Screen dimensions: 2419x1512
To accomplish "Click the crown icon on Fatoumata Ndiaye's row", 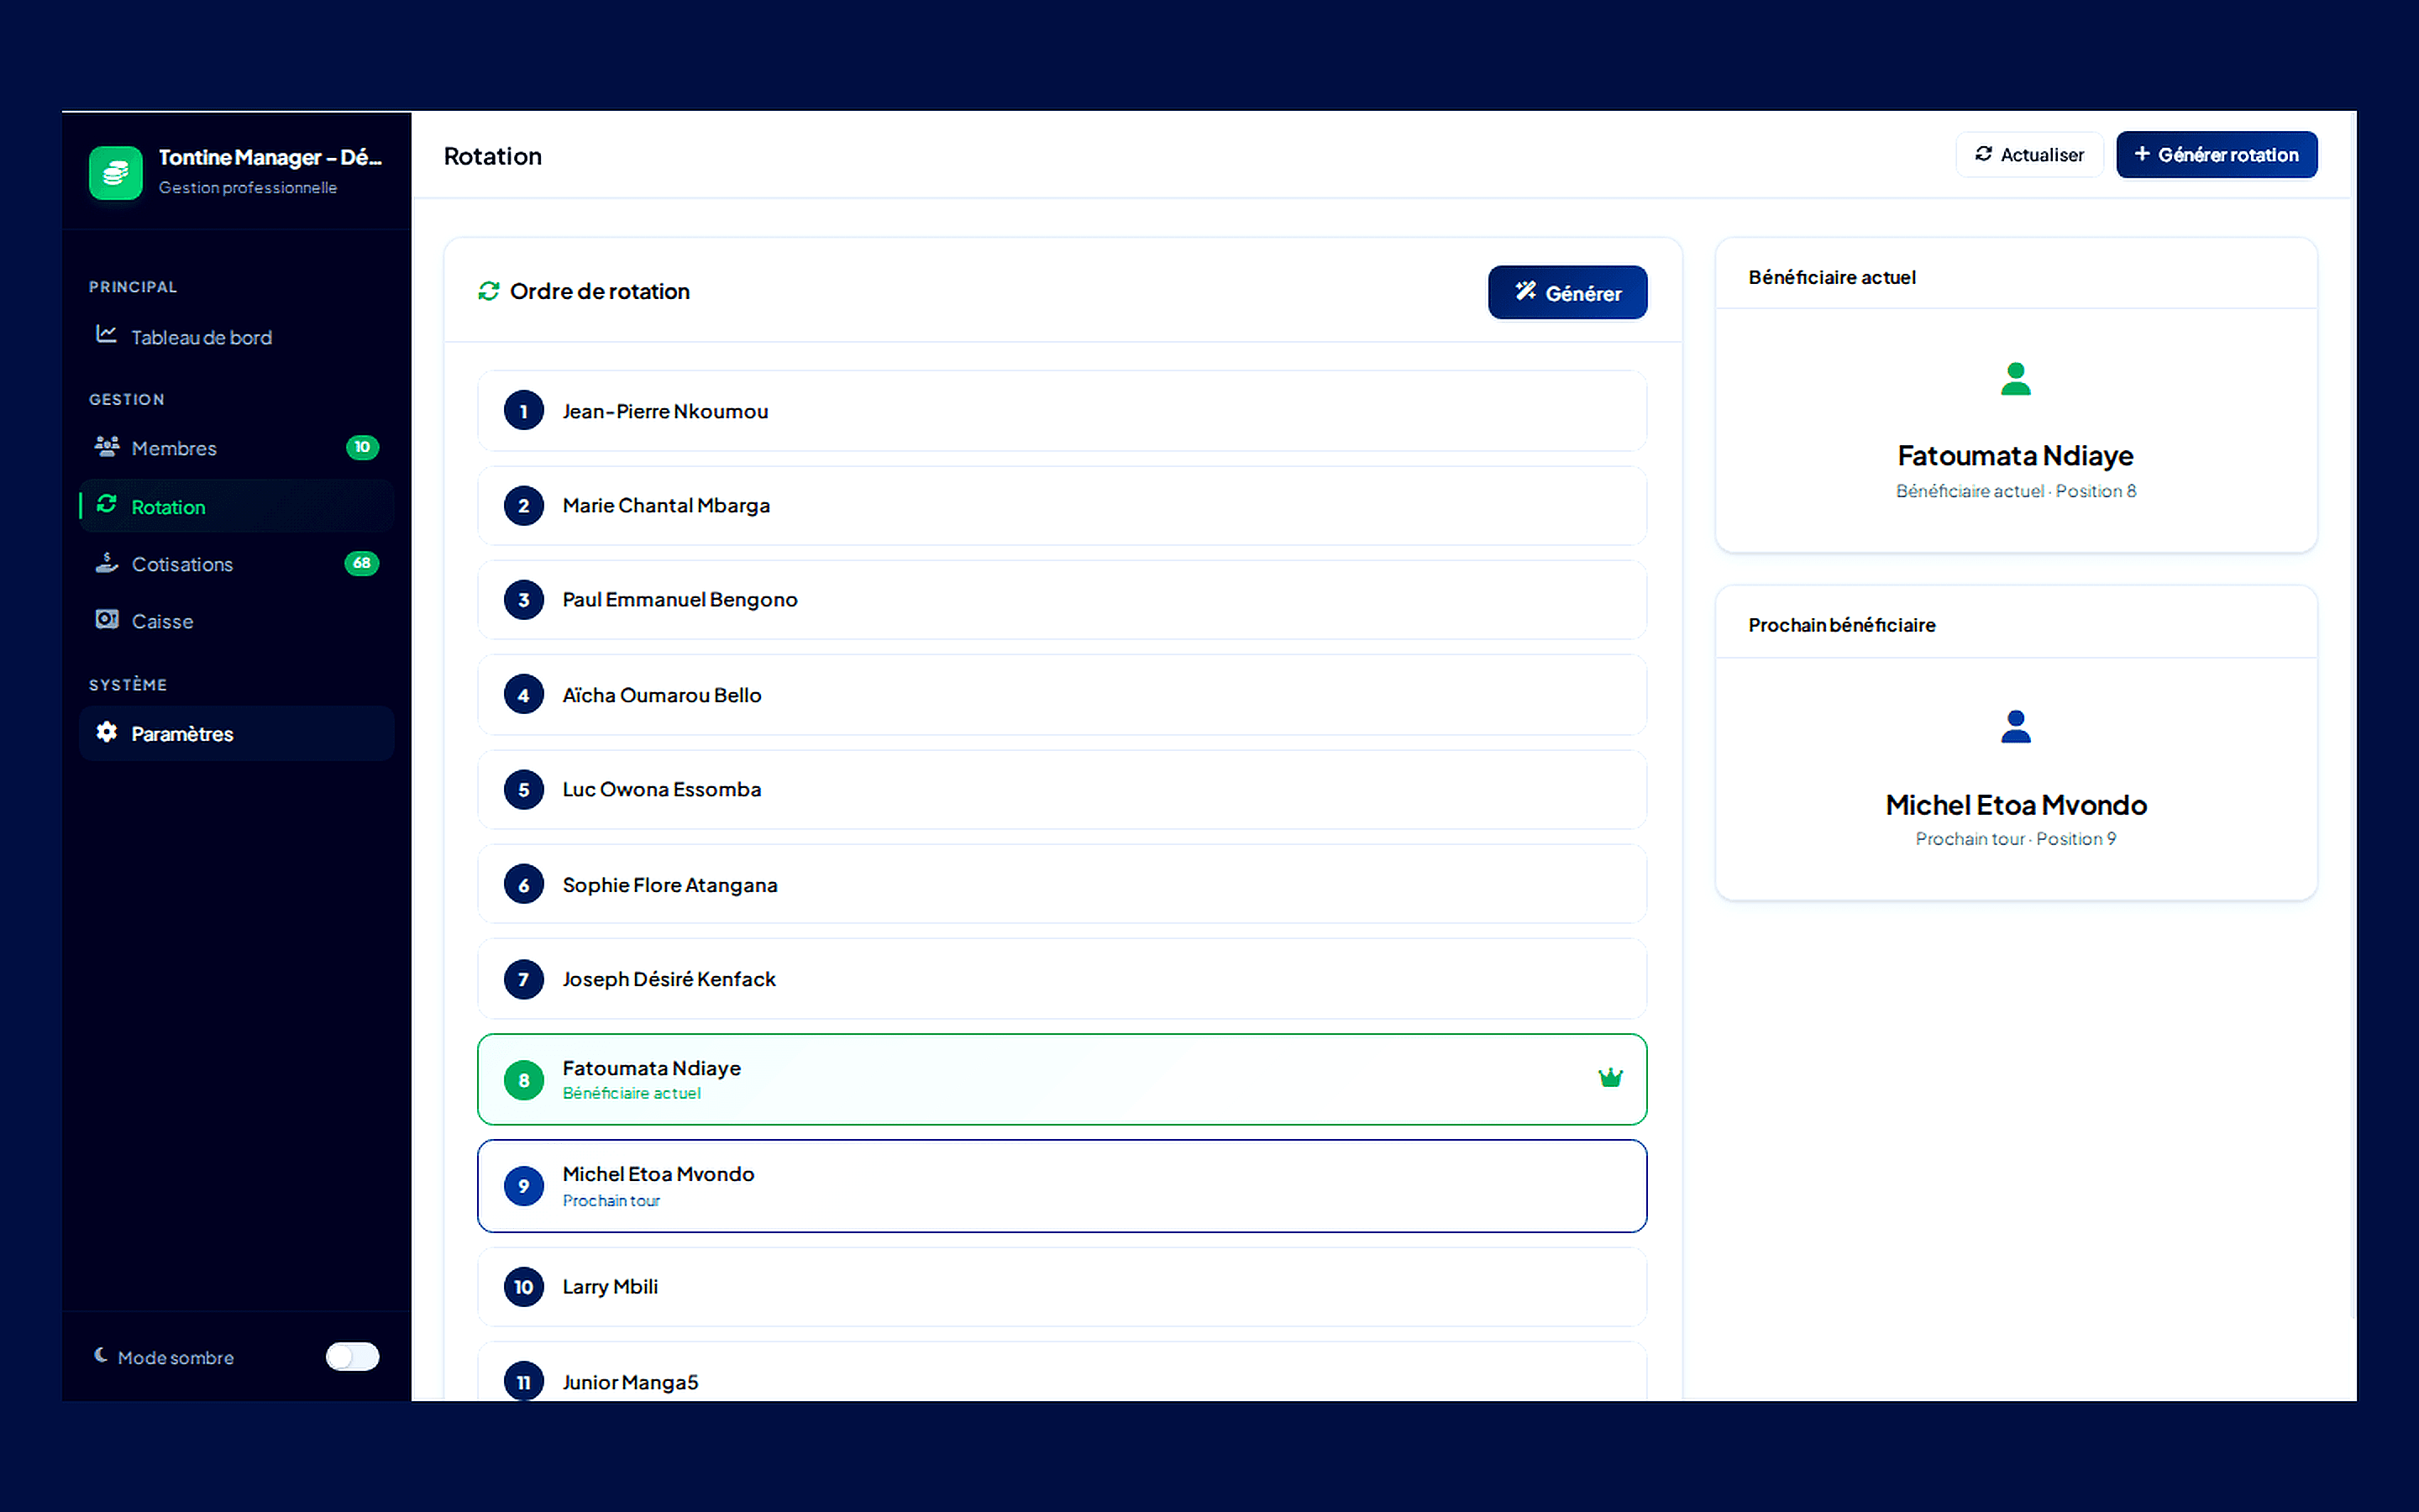I will coord(1609,1078).
